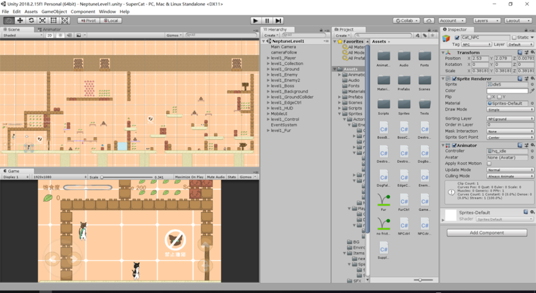Image resolution: width=536 pixels, height=293 pixels.
Task: Select the Rotate tool
Action: [x=31, y=20]
